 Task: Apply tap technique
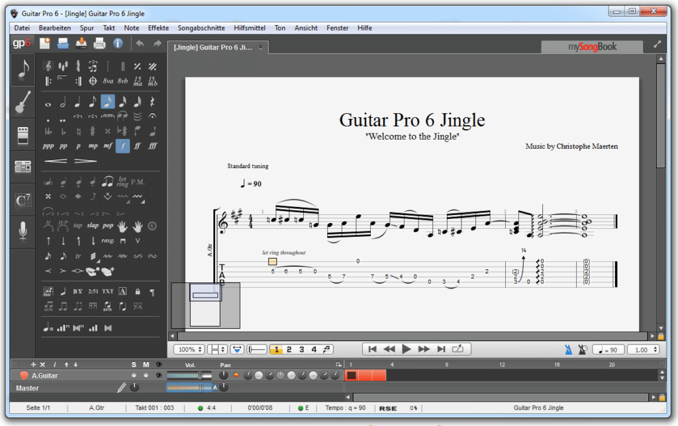point(78,226)
